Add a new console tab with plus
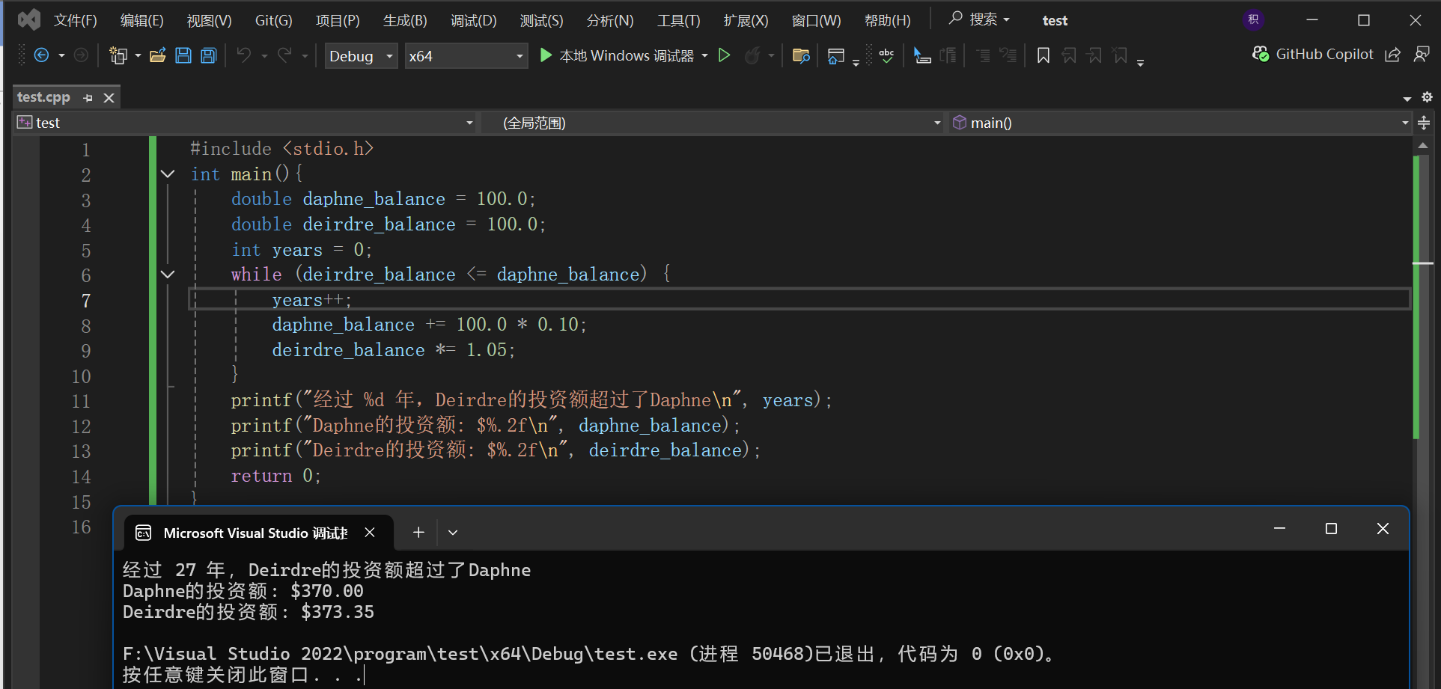This screenshot has height=689, width=1441. (x=418, y=533)
